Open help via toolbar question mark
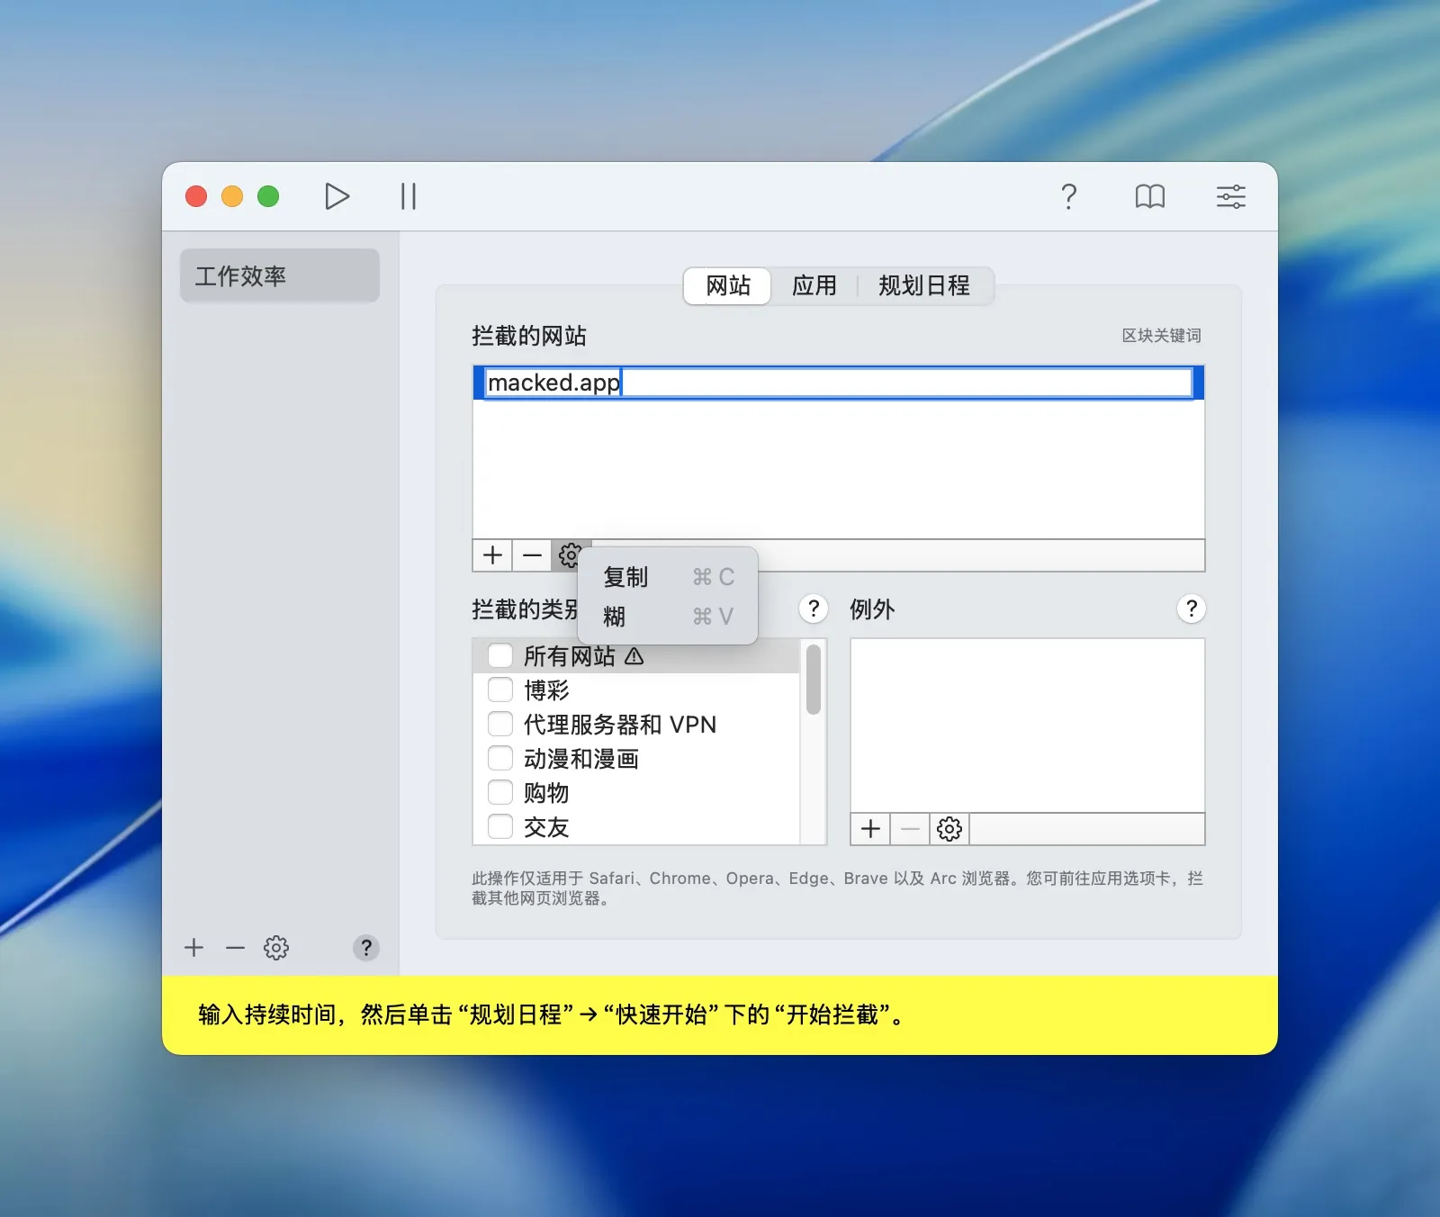This screenshot has height=1217, width=1440. 1068,196
